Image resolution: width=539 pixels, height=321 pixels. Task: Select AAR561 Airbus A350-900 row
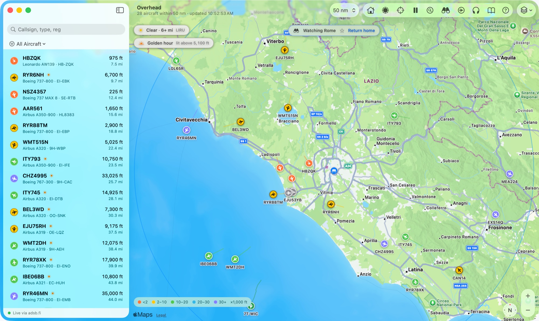click(x=66, y=111)
